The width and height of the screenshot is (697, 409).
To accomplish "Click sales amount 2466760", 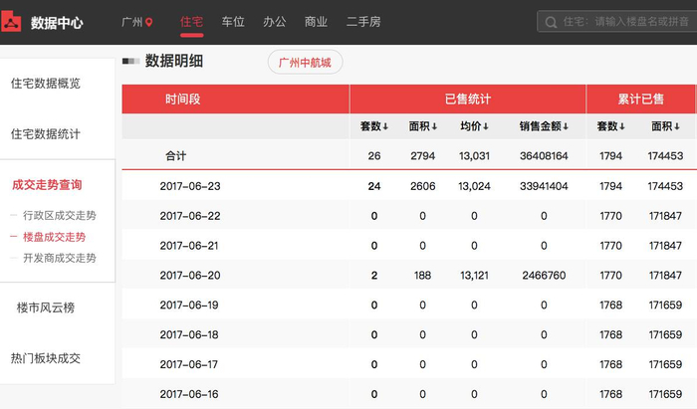I will (x=544, y=276).
